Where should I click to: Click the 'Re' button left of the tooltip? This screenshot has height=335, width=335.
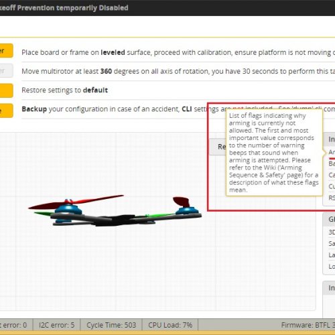click(x=218, y=147)
